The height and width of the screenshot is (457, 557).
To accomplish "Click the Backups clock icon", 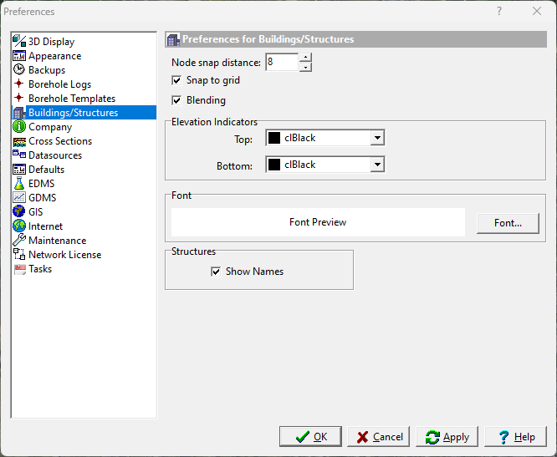I will (19, 70).
